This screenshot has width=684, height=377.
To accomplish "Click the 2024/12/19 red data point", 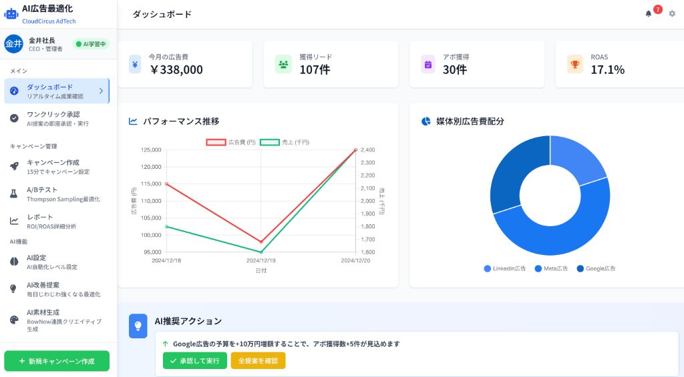I will pyautogui.click(x=261, y=242).
